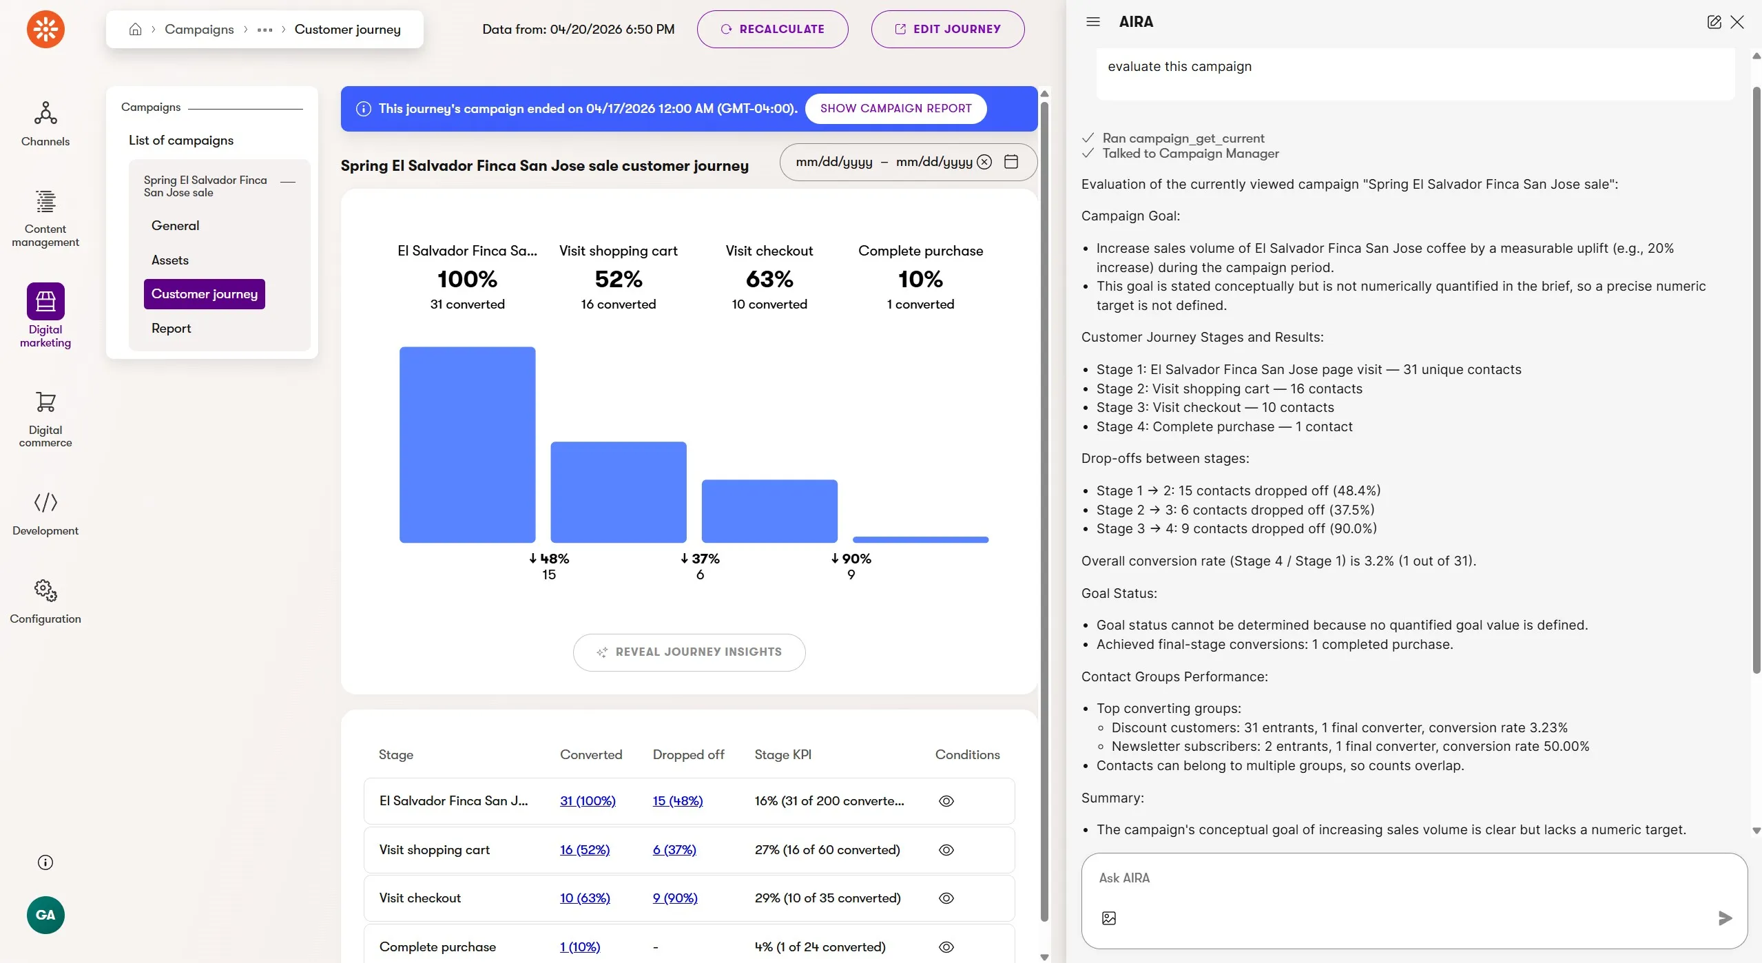Click Show Campaign Report button

tap(895, 109)
